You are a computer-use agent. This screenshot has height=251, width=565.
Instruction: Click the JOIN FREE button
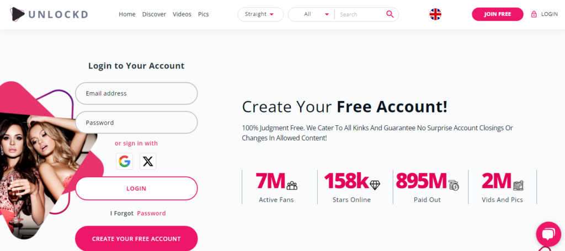[498, 14]
